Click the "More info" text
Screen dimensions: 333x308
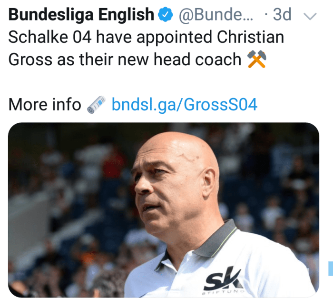[45, 105]
